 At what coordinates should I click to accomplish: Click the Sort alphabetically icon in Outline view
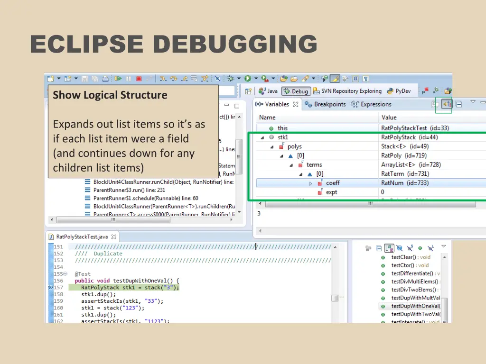(390, 247)
